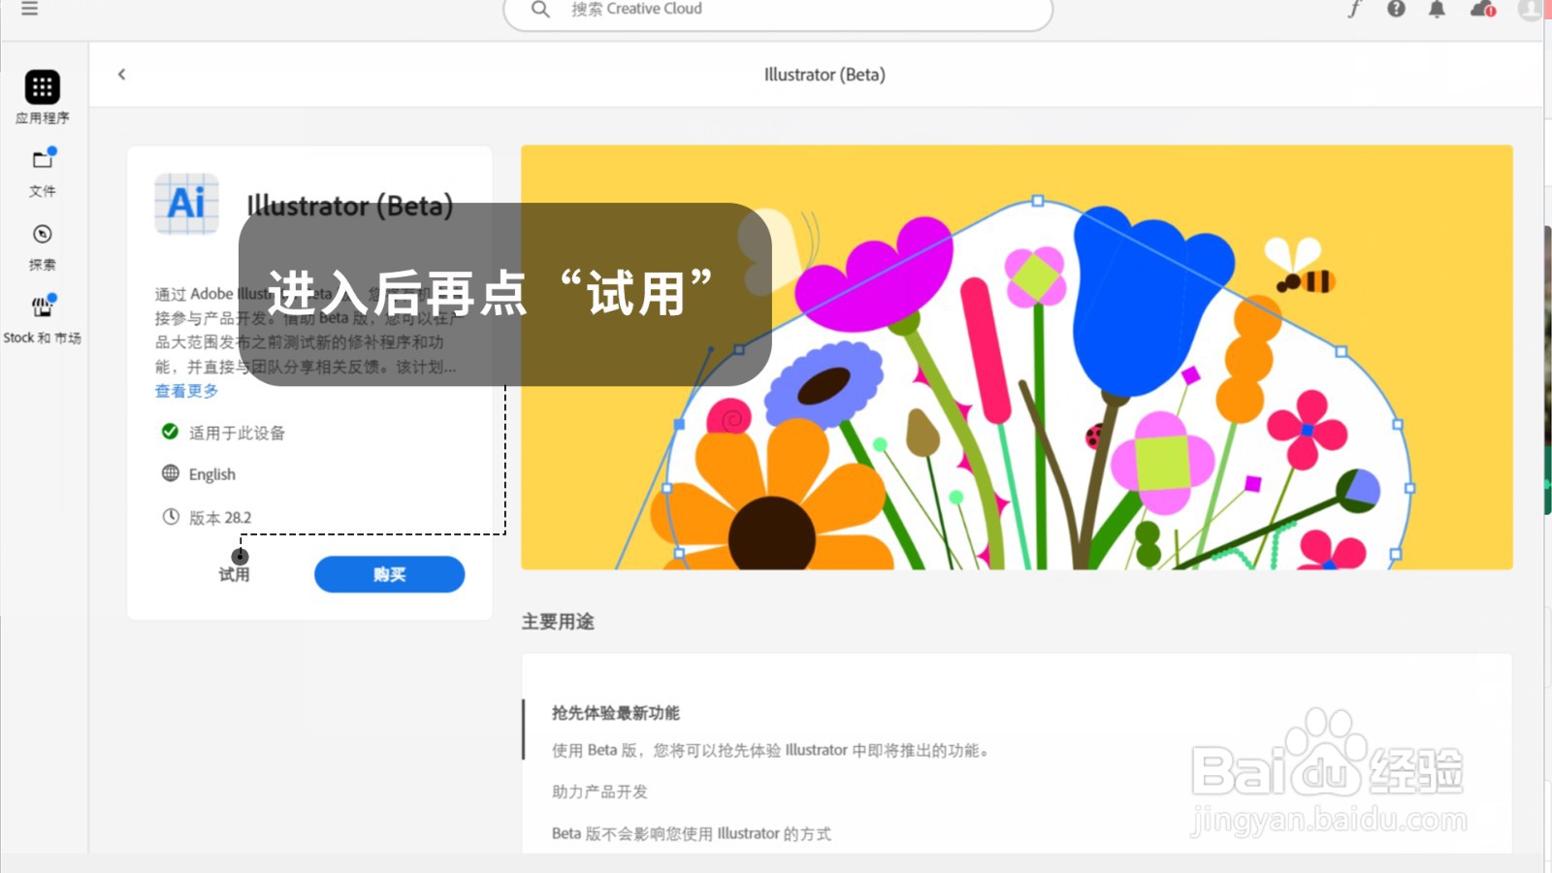Open the 探索 discover sidebar icon
Viewport: 1552px width, 873px height.
(42, 234)
